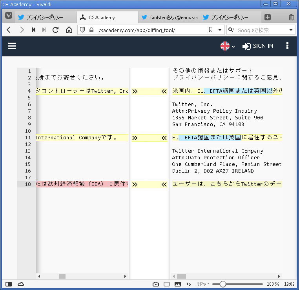Copy line 18 change to the left
This screenshot has height=290, width=299.
164,184
